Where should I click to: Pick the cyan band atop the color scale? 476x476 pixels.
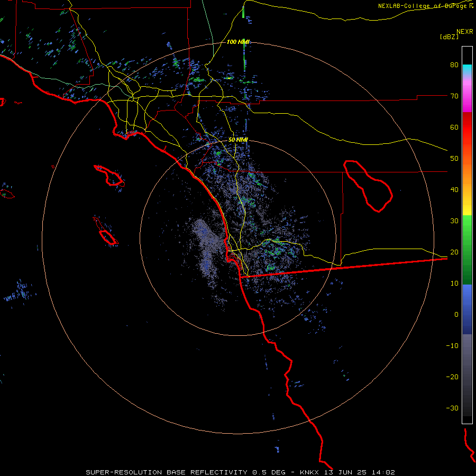tap(467, 69)
